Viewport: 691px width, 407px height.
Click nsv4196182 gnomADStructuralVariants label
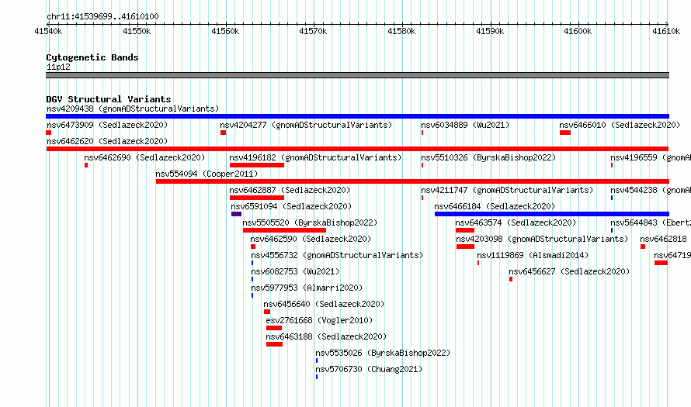tap(315, 157)
